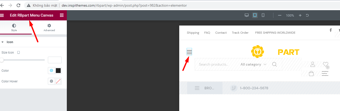Reload the browser page
Image resolution: width=340 pixels, height=111 pixels.
coord(18,5)
